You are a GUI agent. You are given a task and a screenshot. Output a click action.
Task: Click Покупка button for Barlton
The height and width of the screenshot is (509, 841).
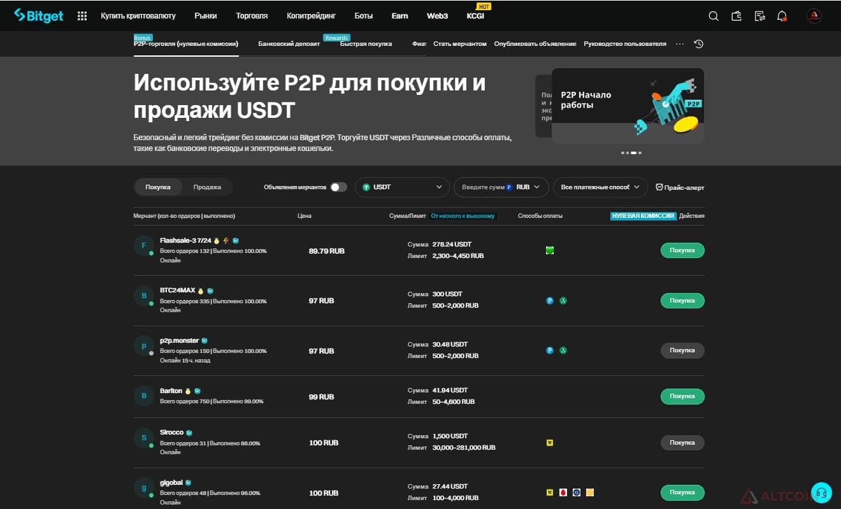(x=682, y=396)
